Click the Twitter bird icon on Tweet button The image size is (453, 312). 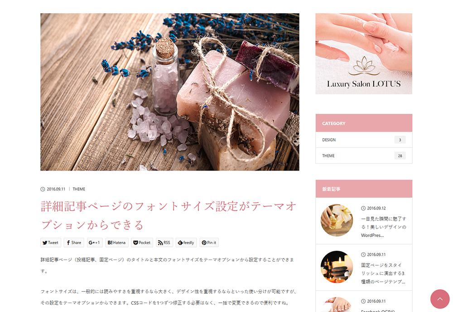[x=45, y=243]
